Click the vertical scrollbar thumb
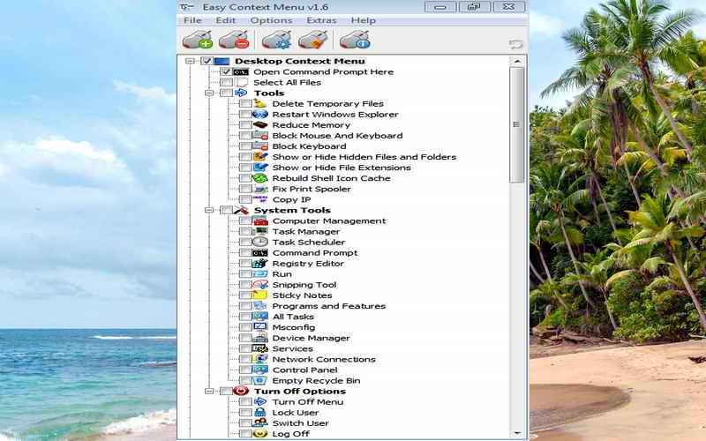 click(x=516, y=123)
